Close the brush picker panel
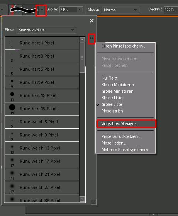The height and width of the screenshot is (216, 178). pos(92,21)
